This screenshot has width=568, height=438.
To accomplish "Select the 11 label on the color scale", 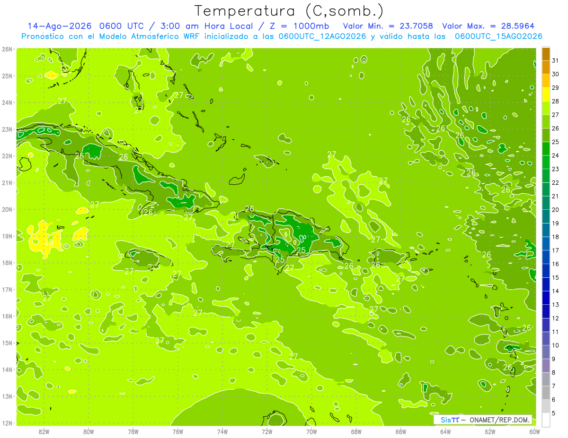I will point(556,332).
